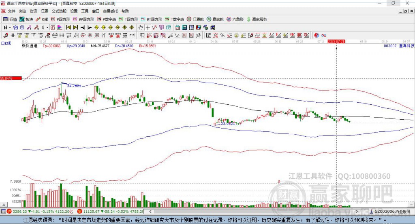Open the 资讯 menu
Screen dimensions: 415x224
click(33, 11)
